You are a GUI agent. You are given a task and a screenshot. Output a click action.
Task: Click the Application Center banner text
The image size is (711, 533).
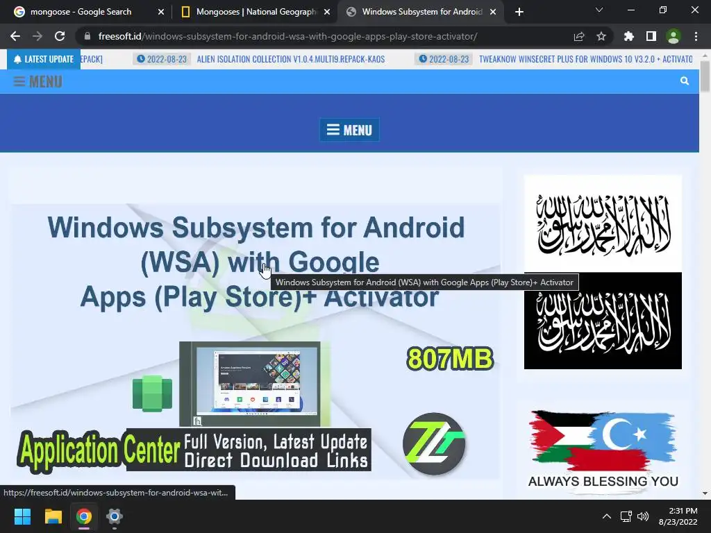[x=99, y=450]
